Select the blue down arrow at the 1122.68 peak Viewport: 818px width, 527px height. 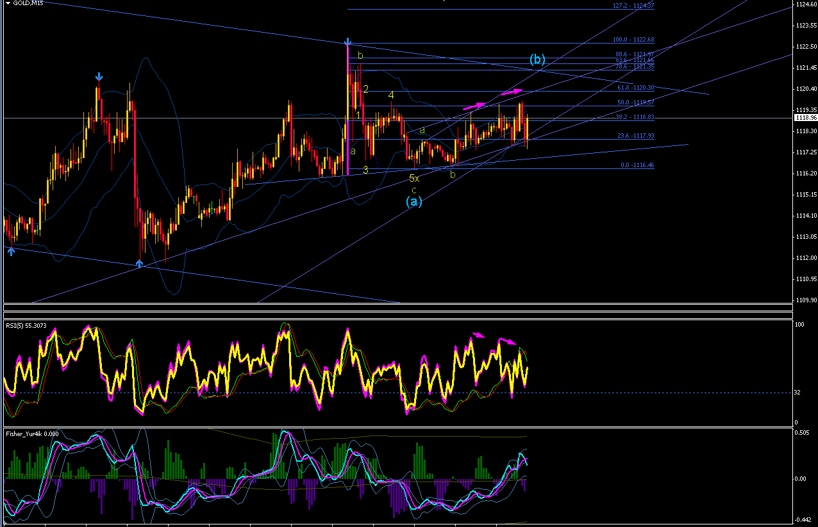tap(347, 42)
